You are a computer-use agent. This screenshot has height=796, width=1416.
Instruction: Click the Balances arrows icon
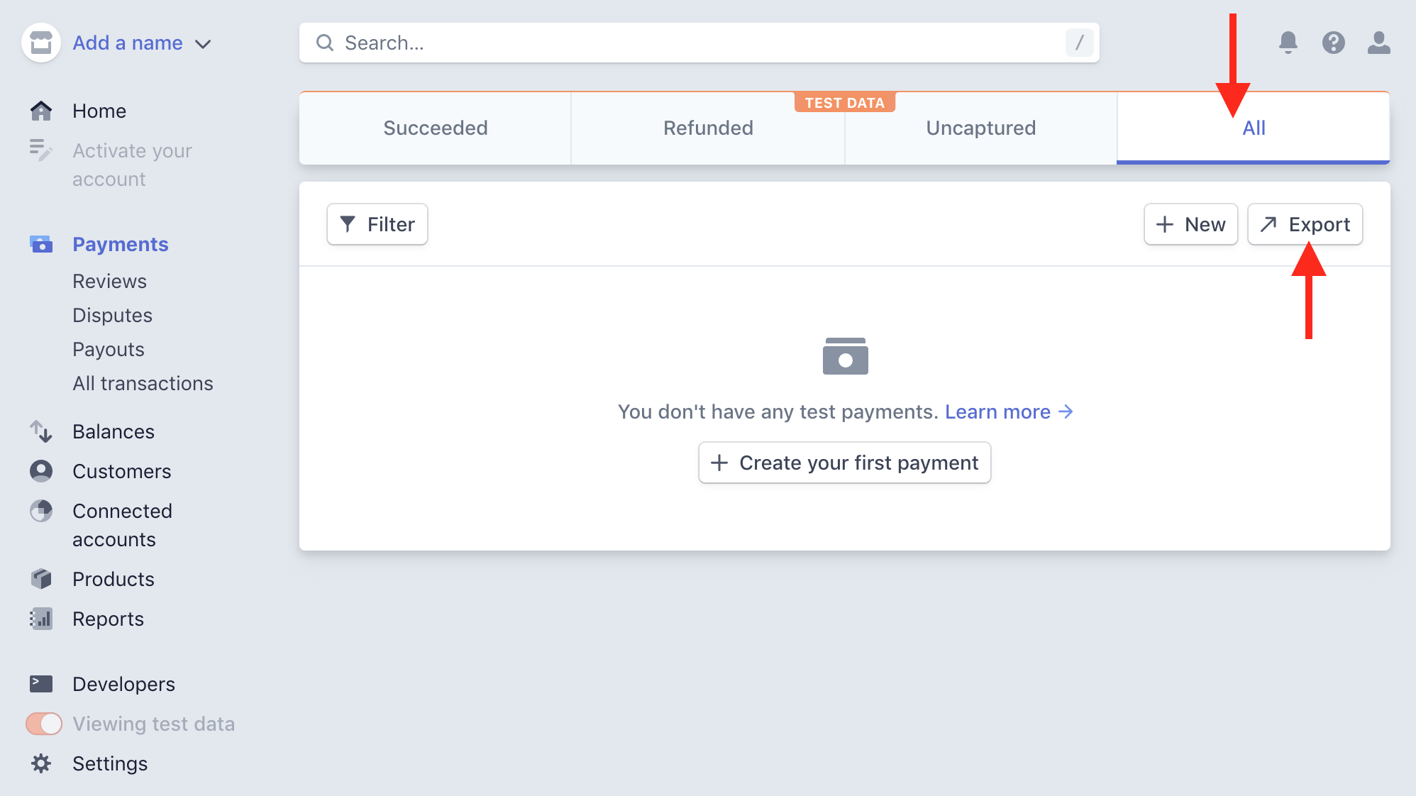(x=41, y=431)
